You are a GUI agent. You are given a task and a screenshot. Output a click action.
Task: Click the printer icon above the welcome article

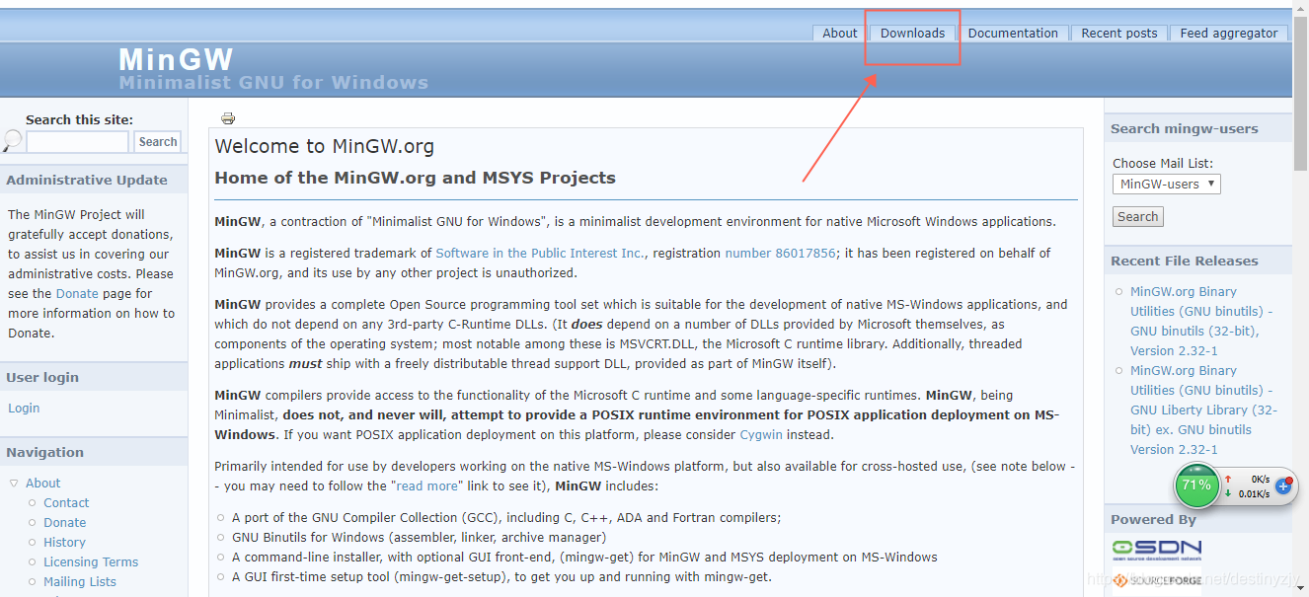[228, 117]
